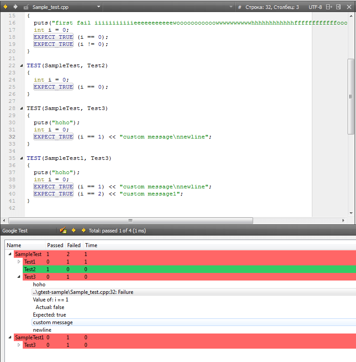Sort by the Name column header
Image resolution: width=356 pixels, height=362 pixels.
pos(25,245)
